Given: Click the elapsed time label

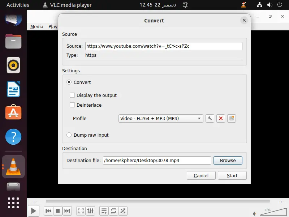Looking at the screenshot, I should point(35,202).
